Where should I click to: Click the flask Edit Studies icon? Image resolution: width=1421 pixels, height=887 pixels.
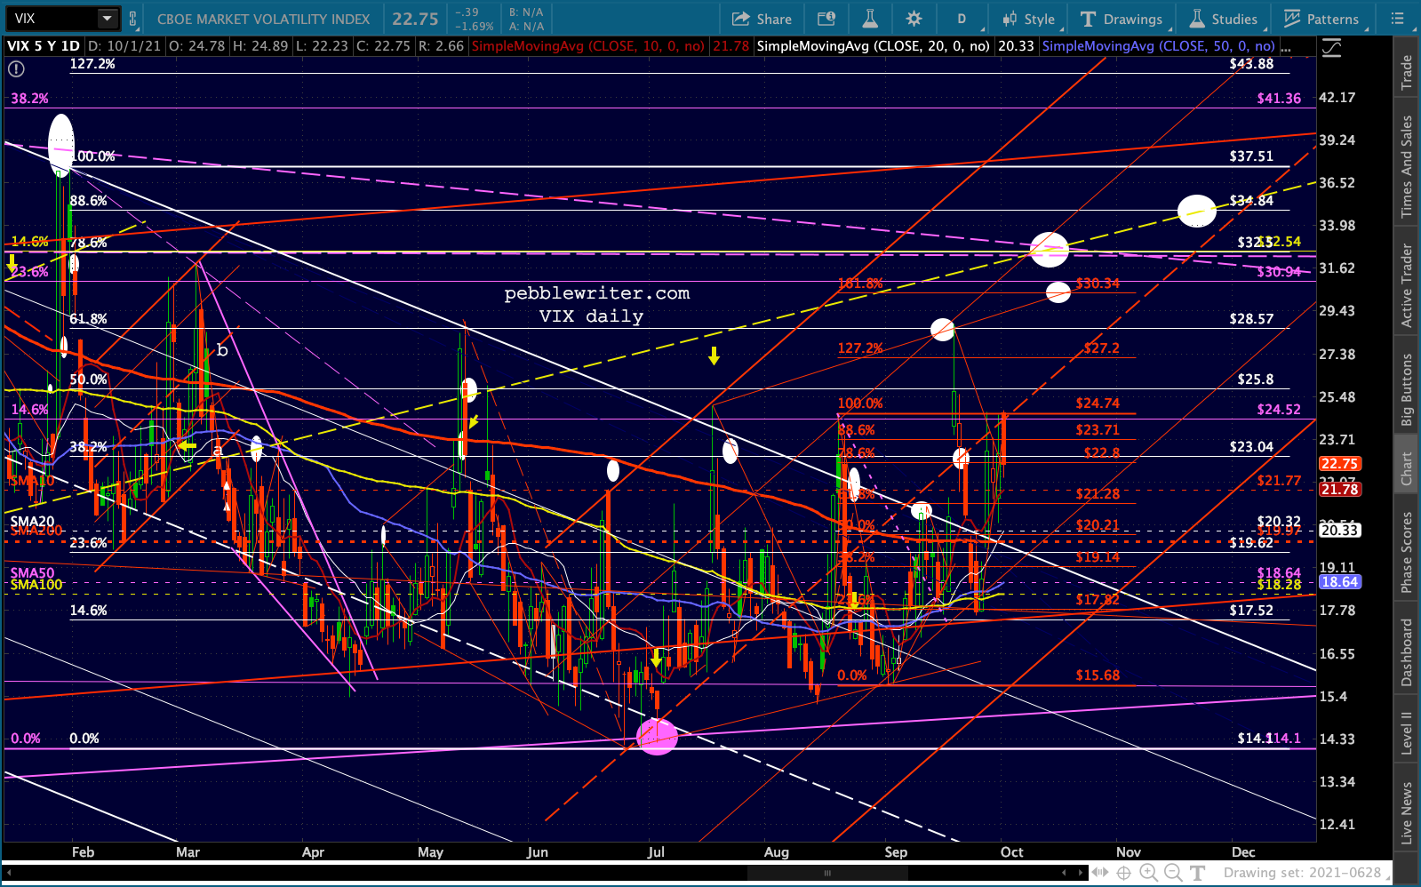(x=870, y=19)
